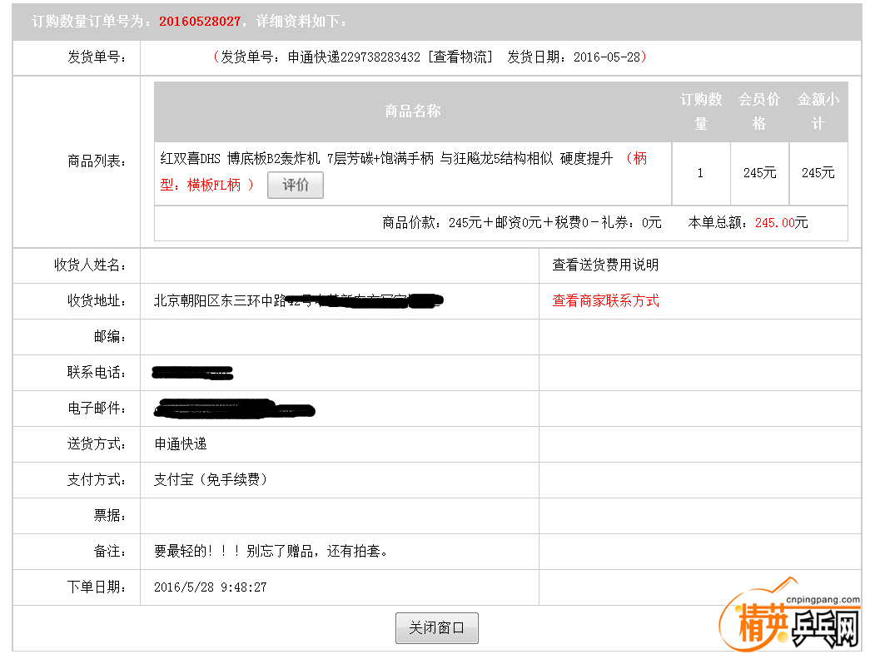
Task: Click the 订购数量 column header
Action: [x=701, y=111]
